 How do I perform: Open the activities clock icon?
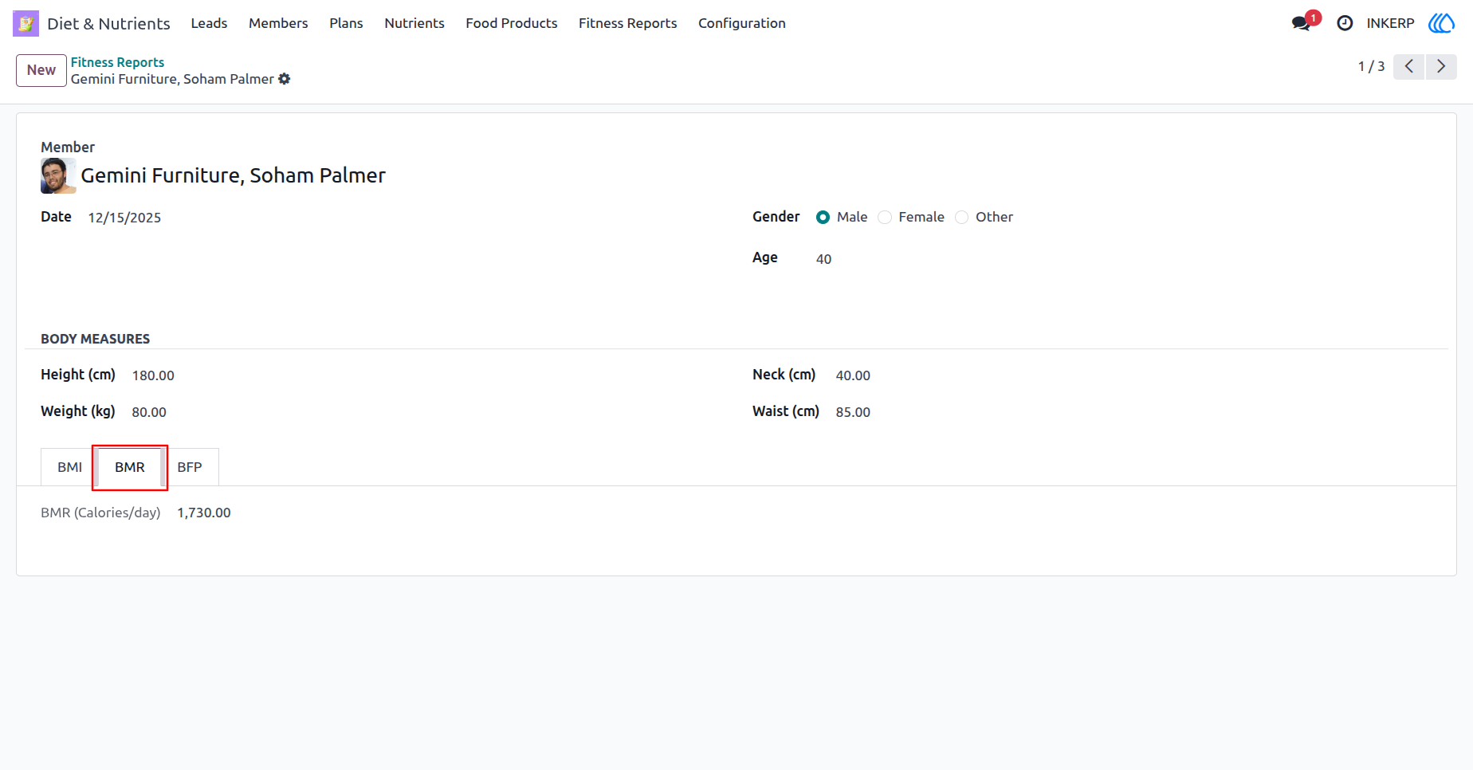[1345, 23]
